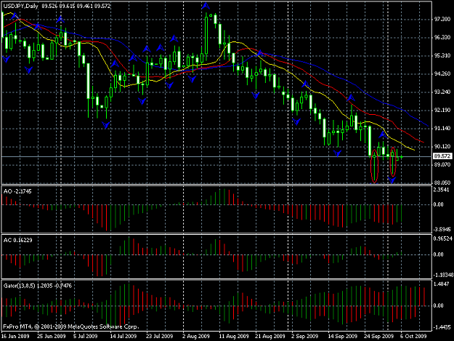Select the AO -2.1745 indicator label
This screenshot has height=341, width=454.
(17, 191)
